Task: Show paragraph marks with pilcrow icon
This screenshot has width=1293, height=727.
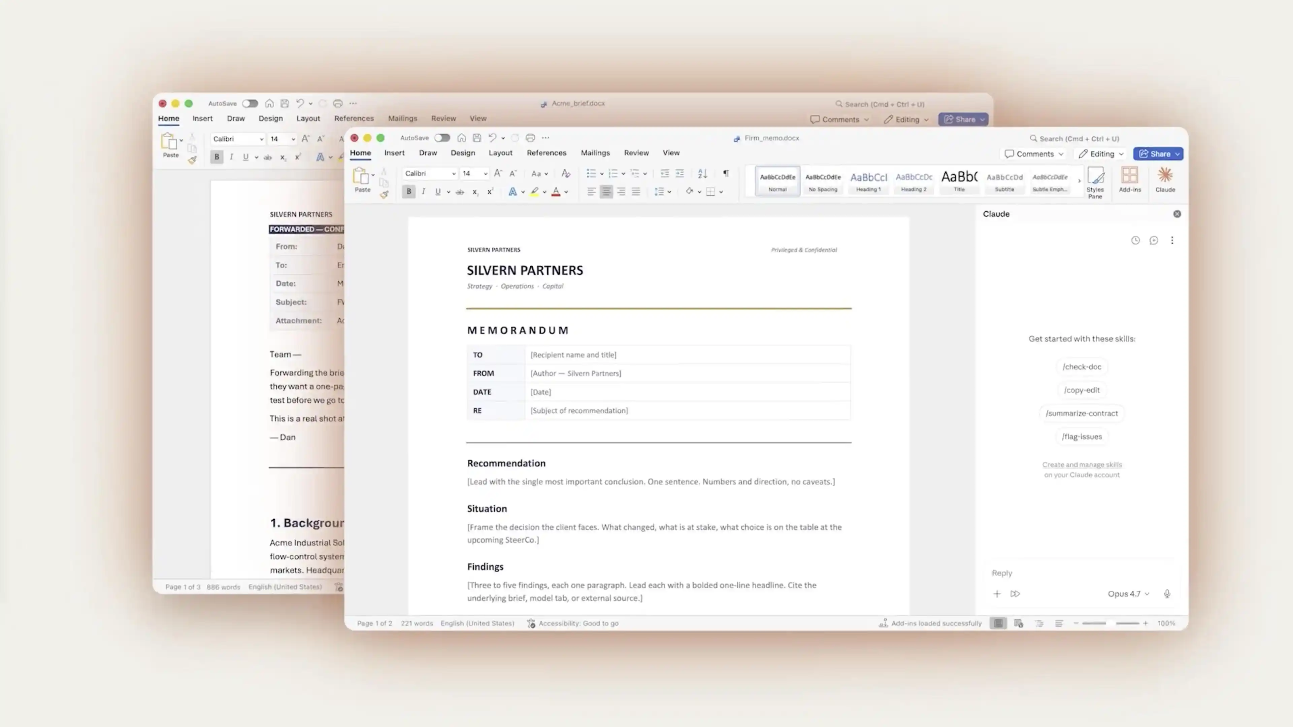Action: [x=725, y=173]
